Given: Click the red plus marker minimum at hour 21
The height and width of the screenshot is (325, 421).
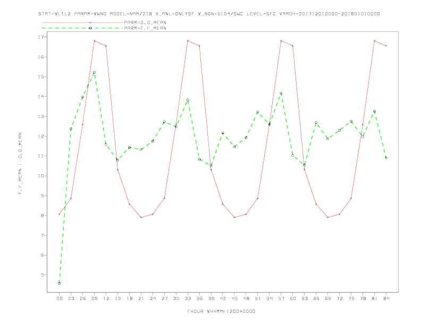Looking at the screenshot, I should 141,217.
